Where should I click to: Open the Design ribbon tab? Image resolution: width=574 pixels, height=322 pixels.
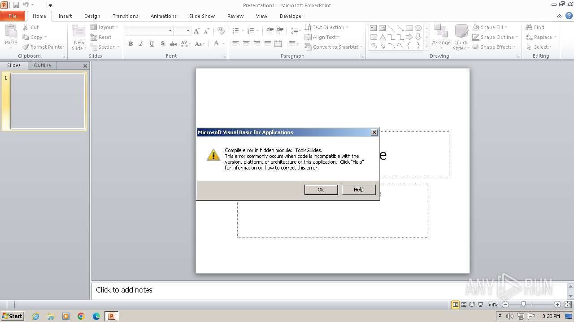pos(92,16)
